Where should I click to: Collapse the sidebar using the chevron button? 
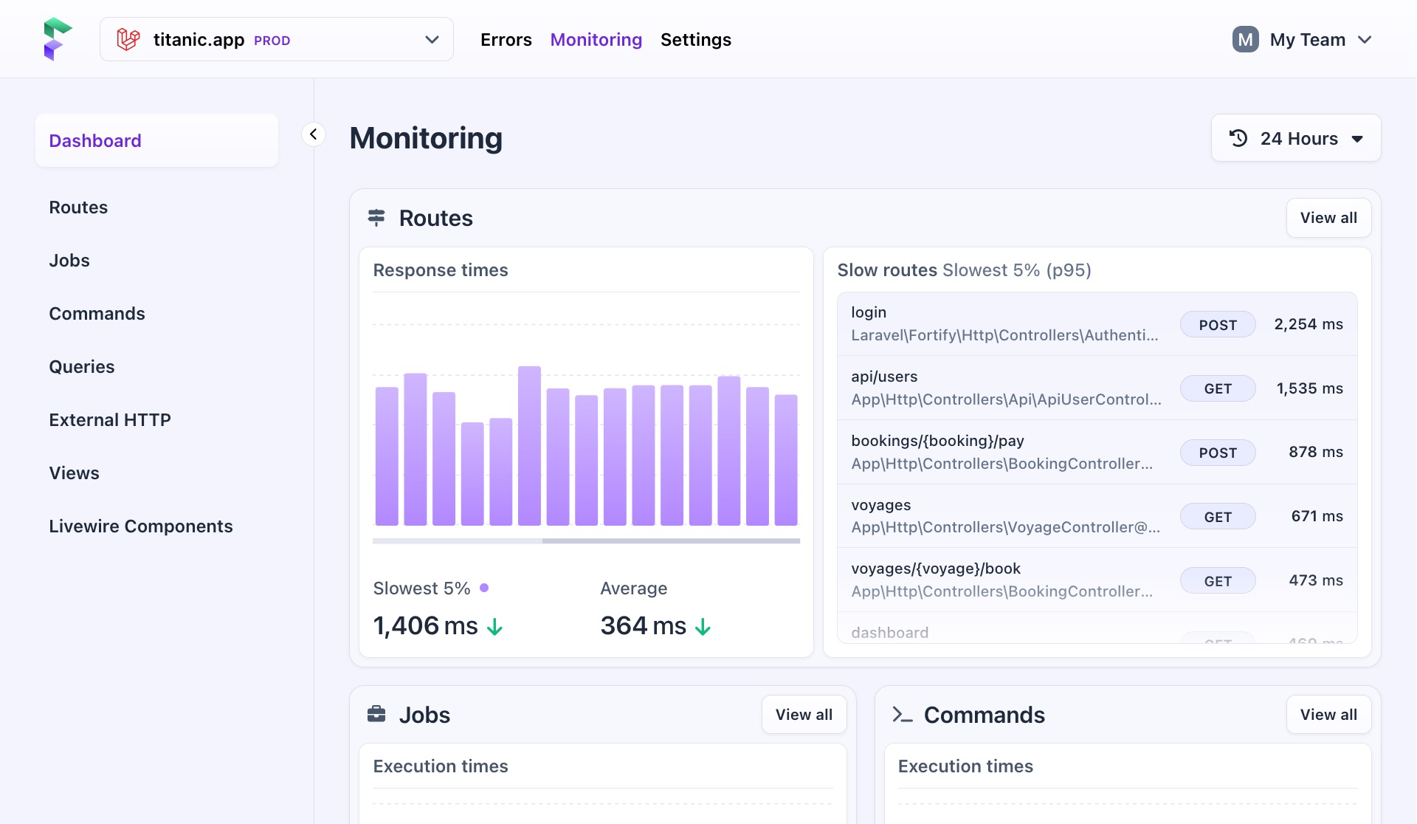click(313, 134)
